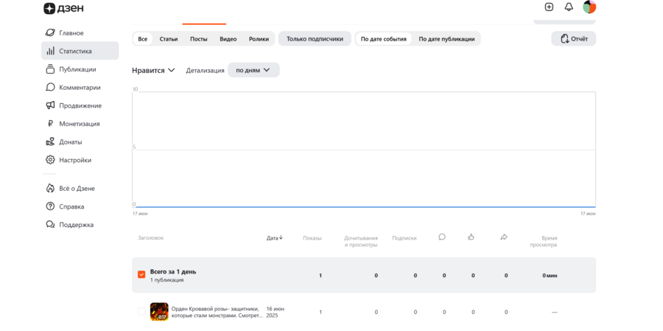
Task: Sort table by Дата column
Action: [x=274, y=238]
